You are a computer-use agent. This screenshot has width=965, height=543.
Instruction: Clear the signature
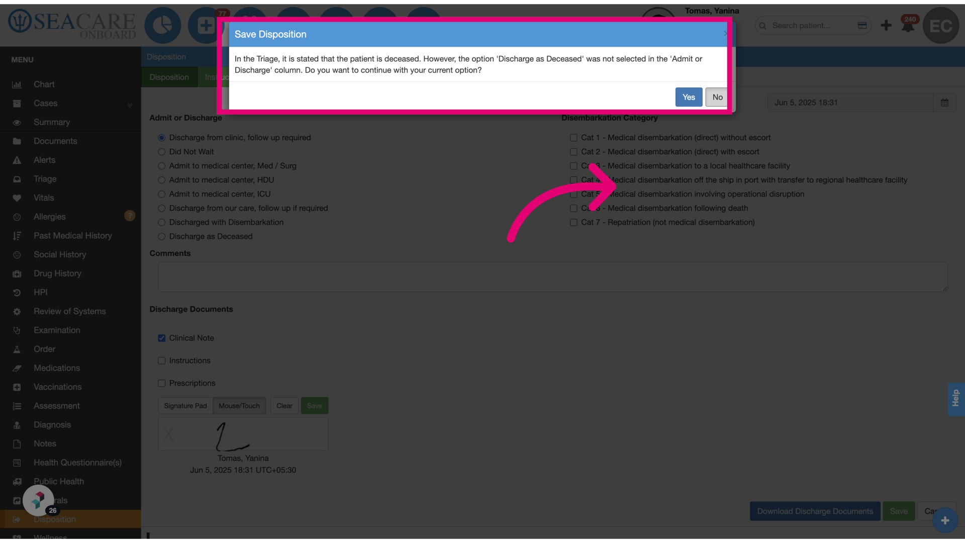(284, 406)
